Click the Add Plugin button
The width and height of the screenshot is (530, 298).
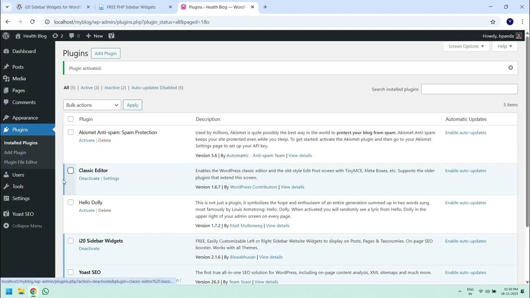pyautogui.click(x=106, y=53)
